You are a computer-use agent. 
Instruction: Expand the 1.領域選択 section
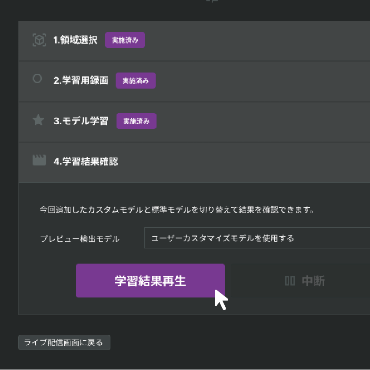coord(75,41)
